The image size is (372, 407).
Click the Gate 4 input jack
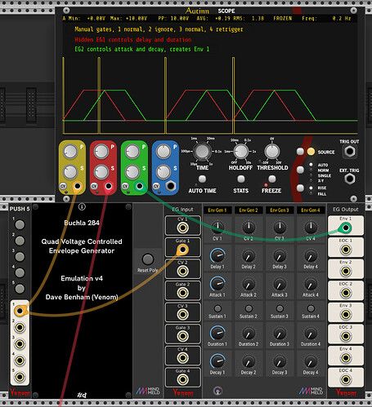point(182,379)
